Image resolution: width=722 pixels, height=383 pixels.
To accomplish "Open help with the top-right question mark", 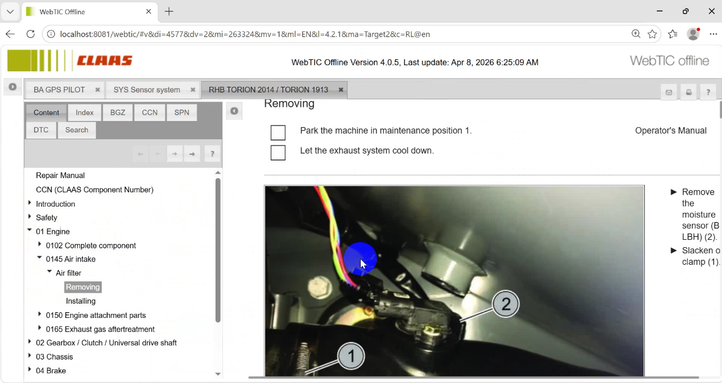I will [708, 92].
